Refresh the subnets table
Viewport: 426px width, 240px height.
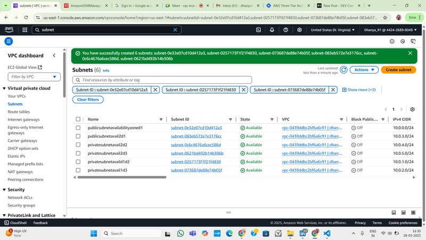pyautogui.click(x=343, y=70)
